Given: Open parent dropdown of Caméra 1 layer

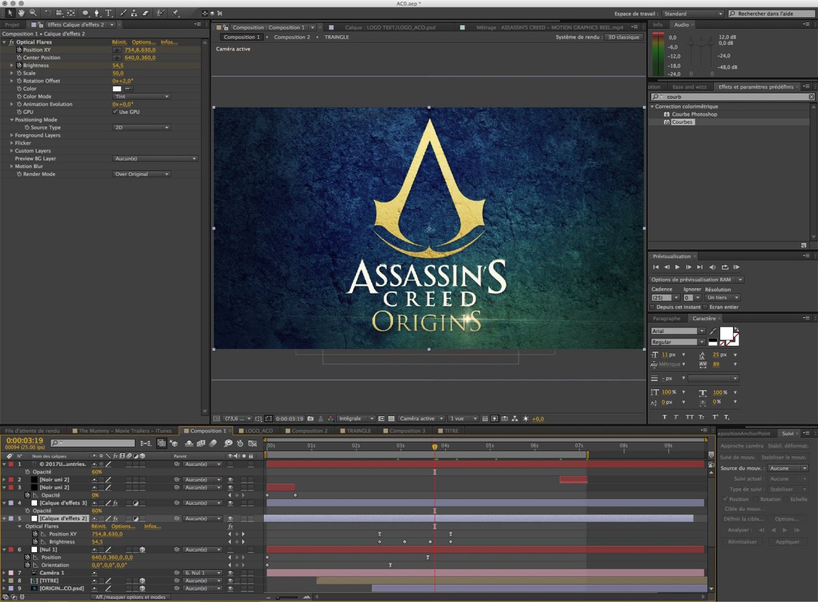Looking at the screenshot, I should [x=202, y=573].
